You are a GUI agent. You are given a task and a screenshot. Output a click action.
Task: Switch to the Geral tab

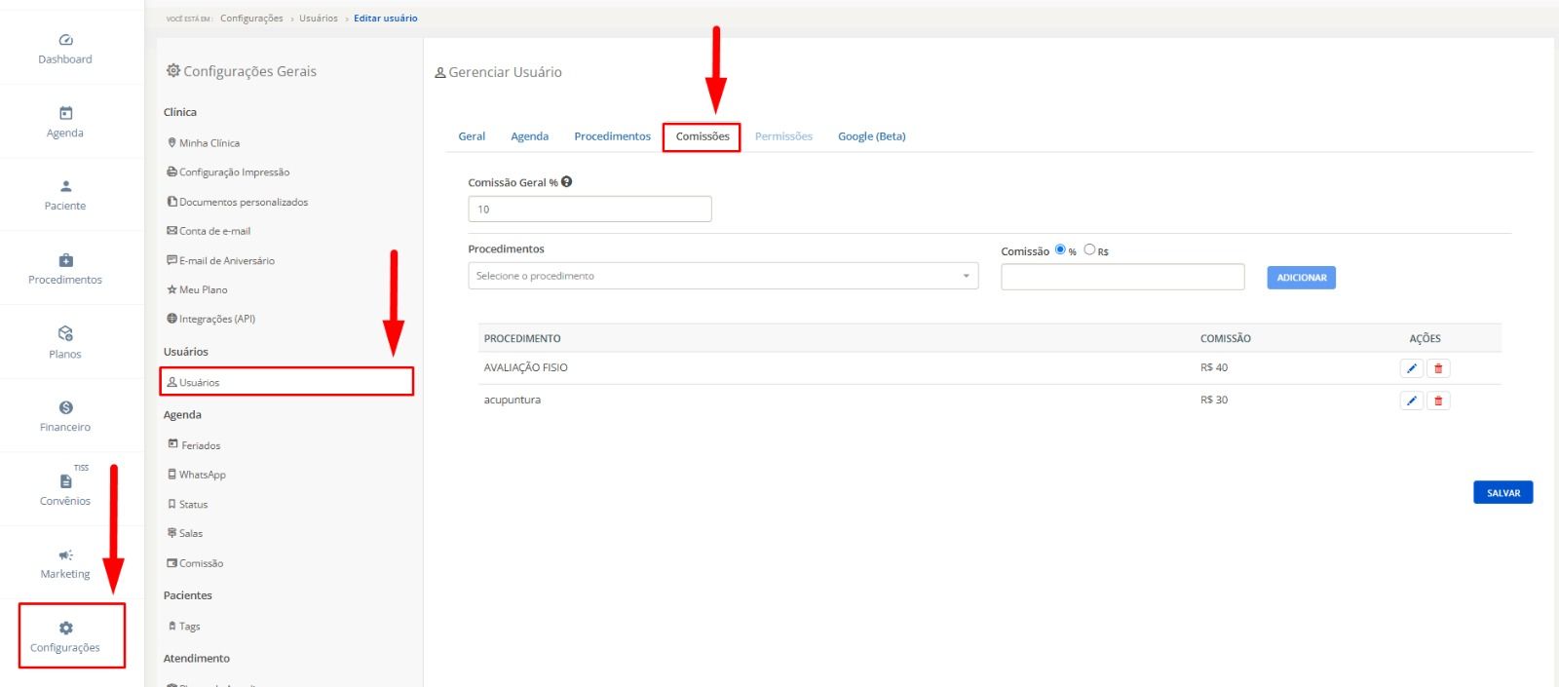[472, 136]
